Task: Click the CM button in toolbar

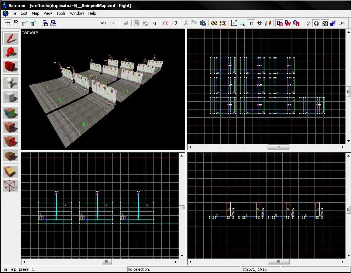Action: 341,23
